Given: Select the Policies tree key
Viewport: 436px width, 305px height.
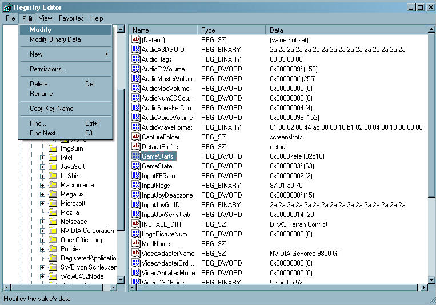Looking at the screenshot, I should (x=71, y=249).
